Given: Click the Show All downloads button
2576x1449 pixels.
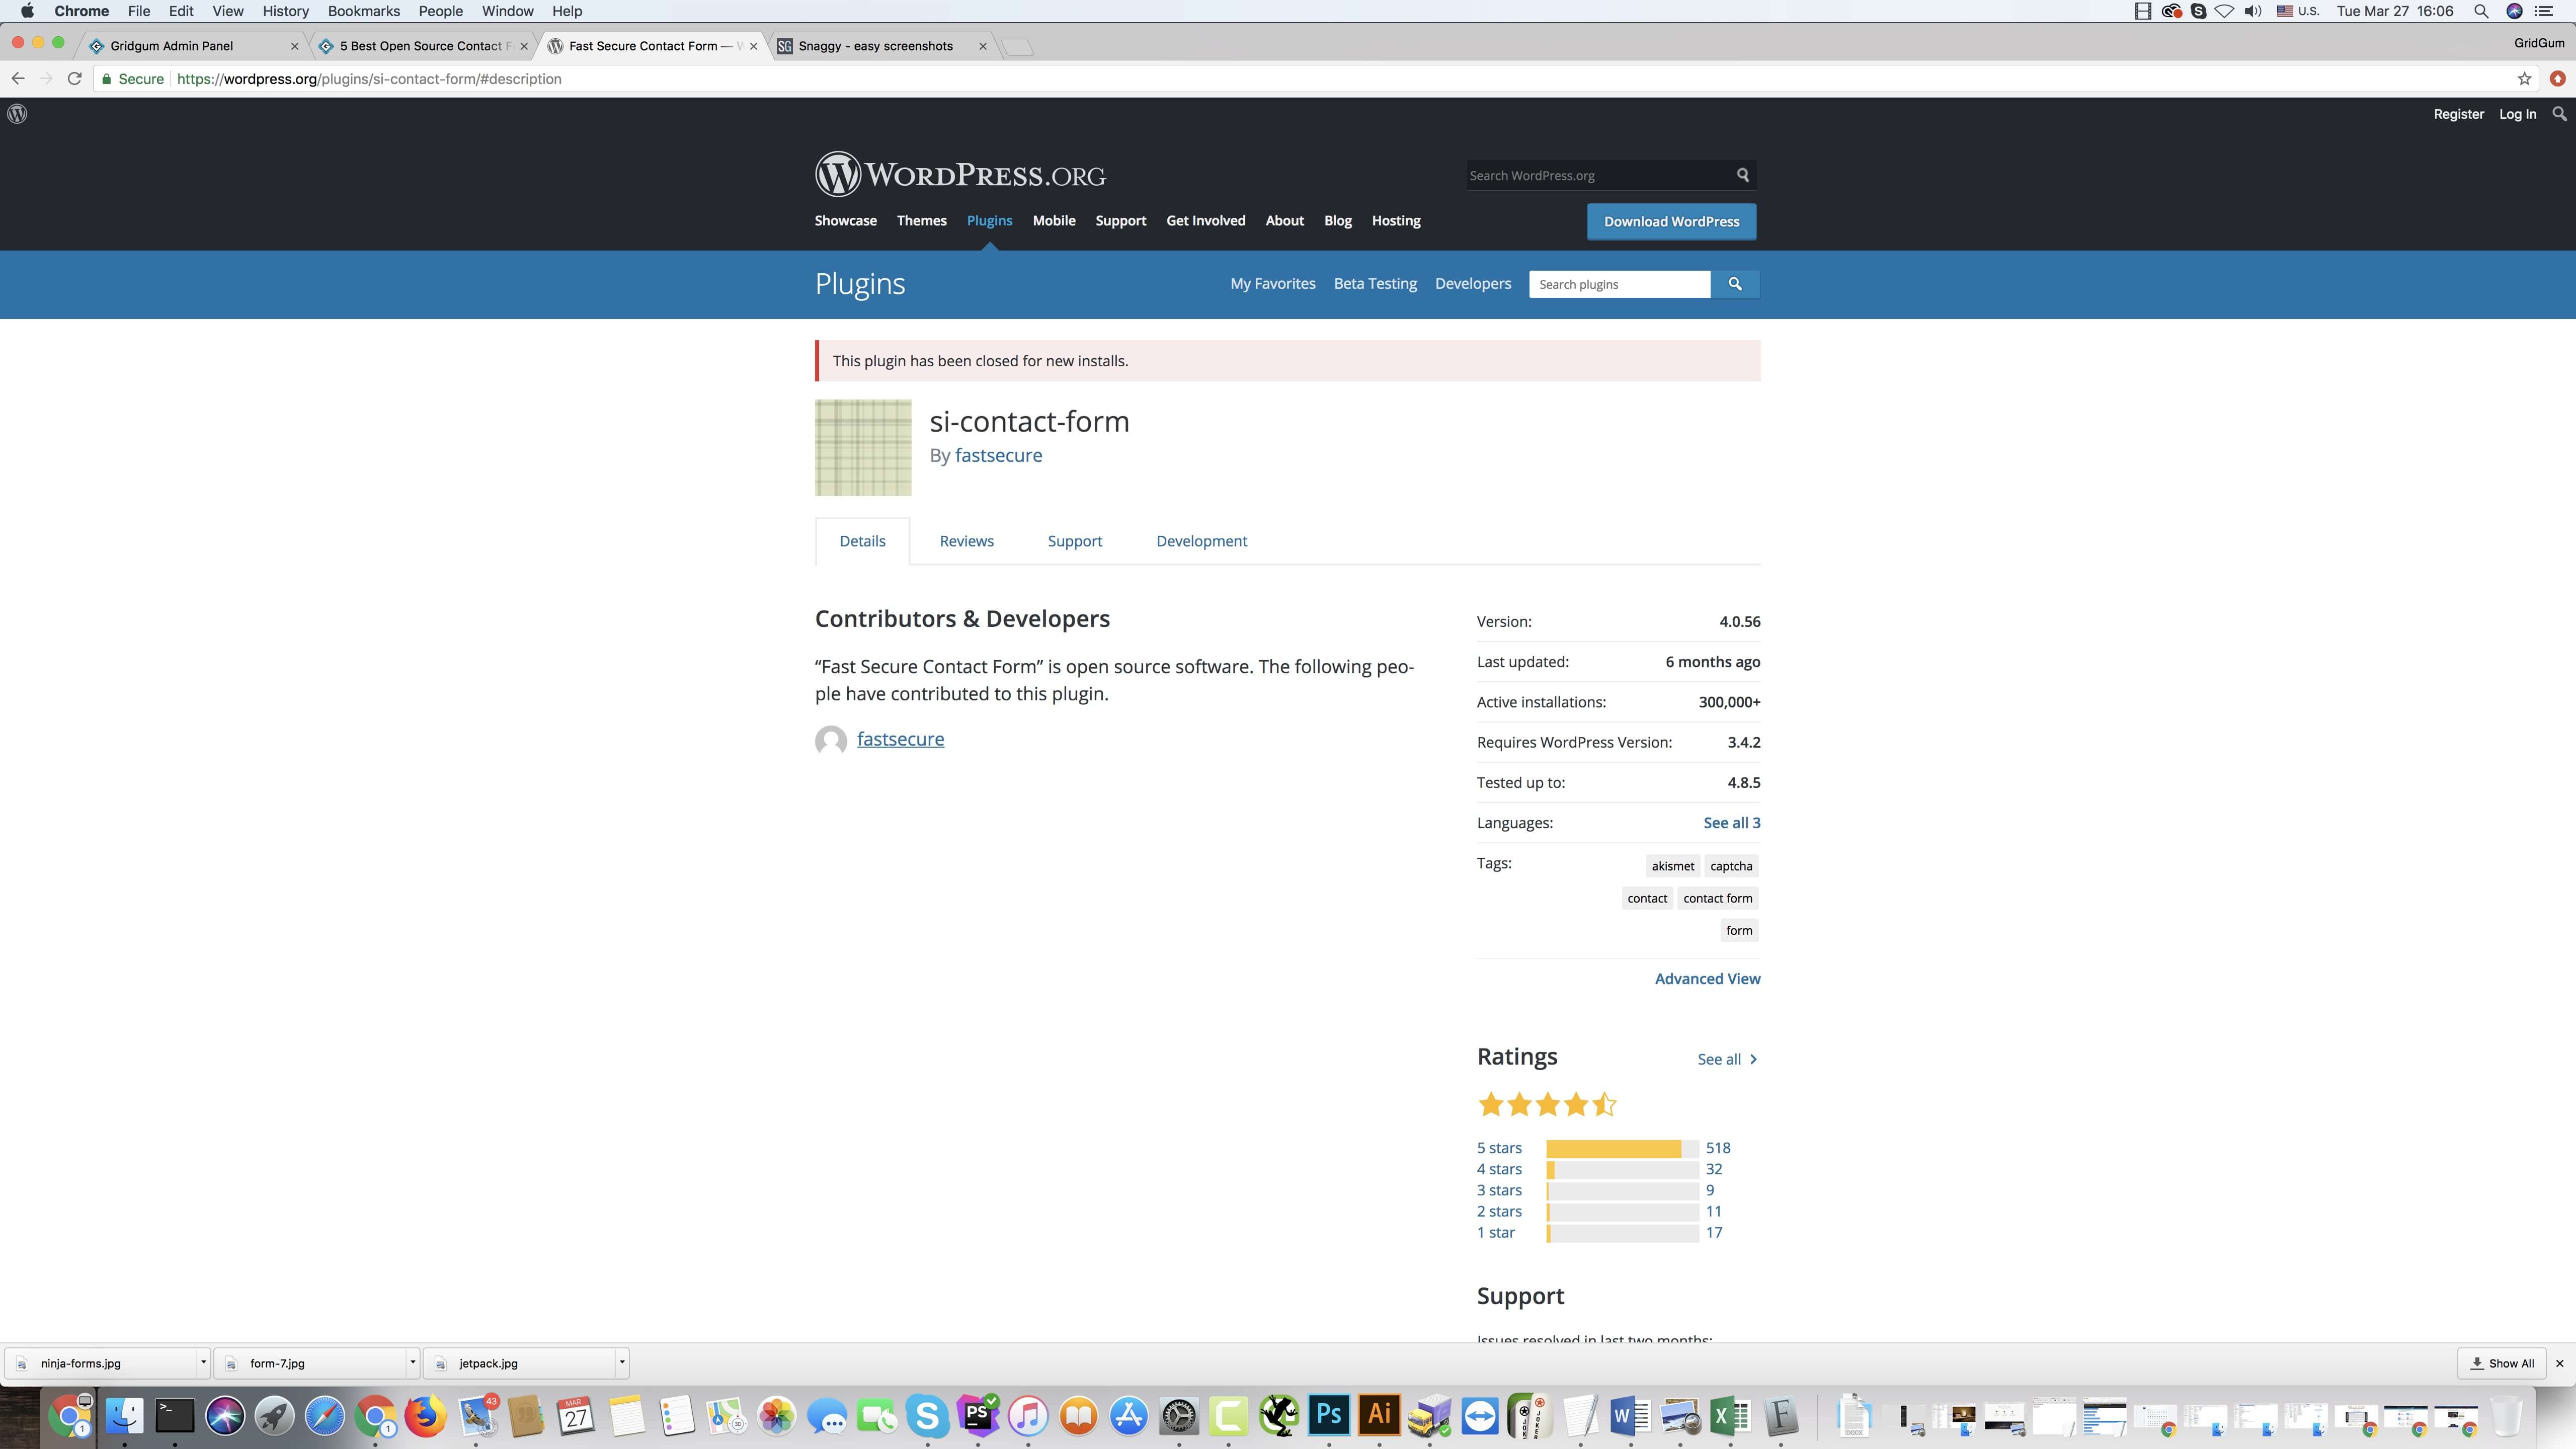Looking at the screenshot, I should tap(2502, 1363).
